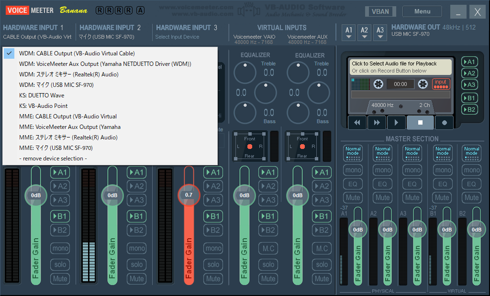Screen dimensions: 490x296
Task: Fast forward the cassette recorder
Action: tap(377, 123)
